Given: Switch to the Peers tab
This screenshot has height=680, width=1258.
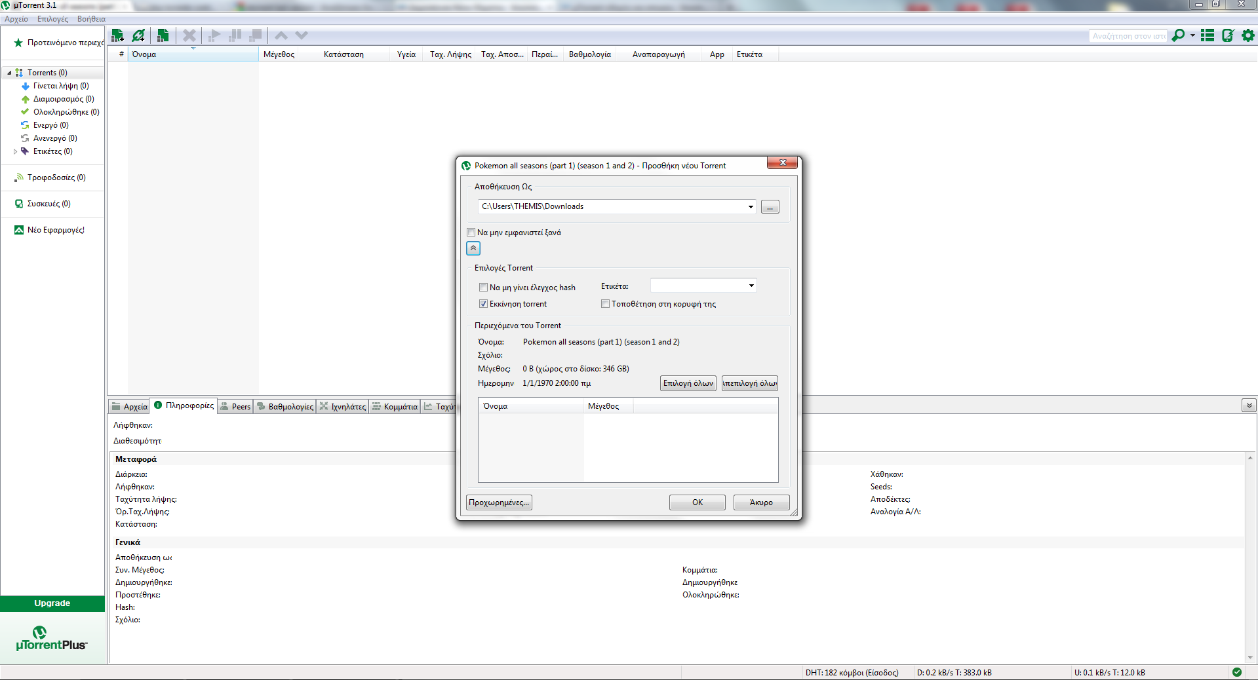Looking at the screenshot, I should click(x=235, y=407).
